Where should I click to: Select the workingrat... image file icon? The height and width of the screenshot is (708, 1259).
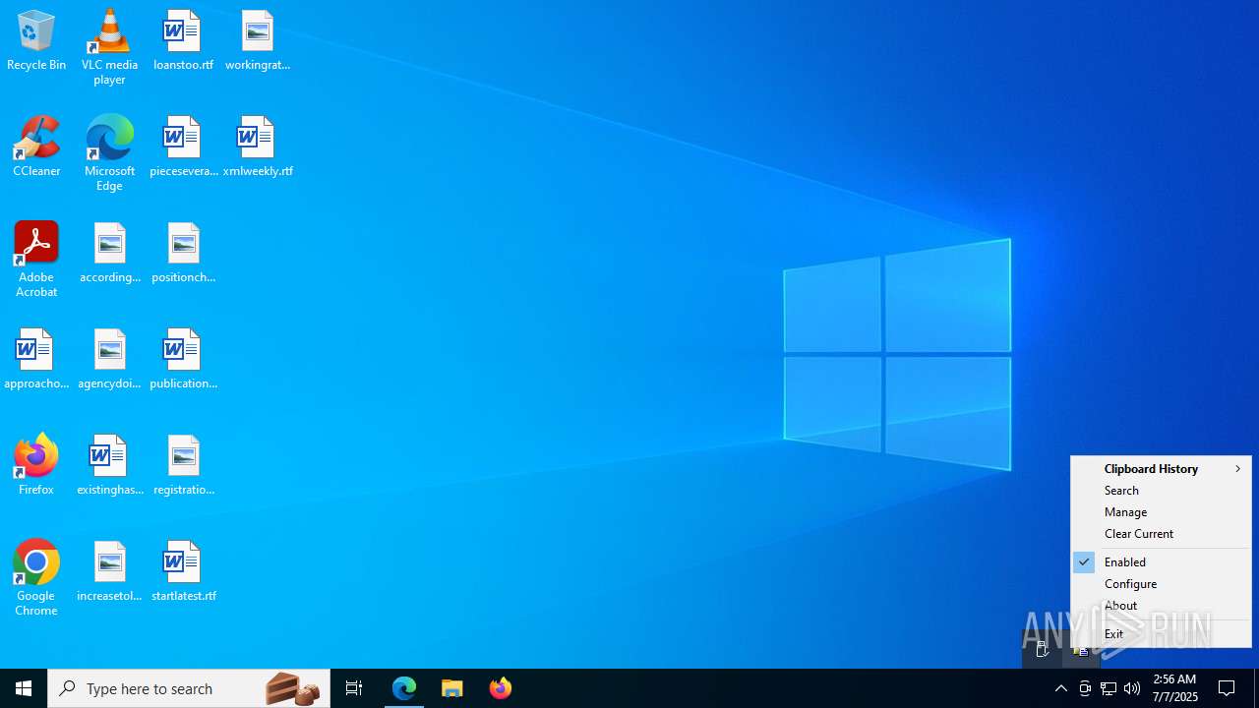(x=258, y=40)
